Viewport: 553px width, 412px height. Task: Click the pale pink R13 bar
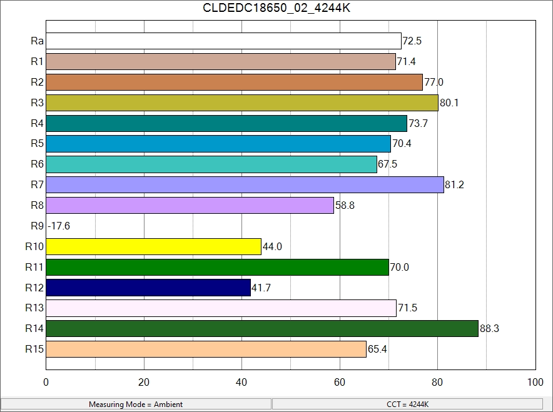(x=221, y=309)
